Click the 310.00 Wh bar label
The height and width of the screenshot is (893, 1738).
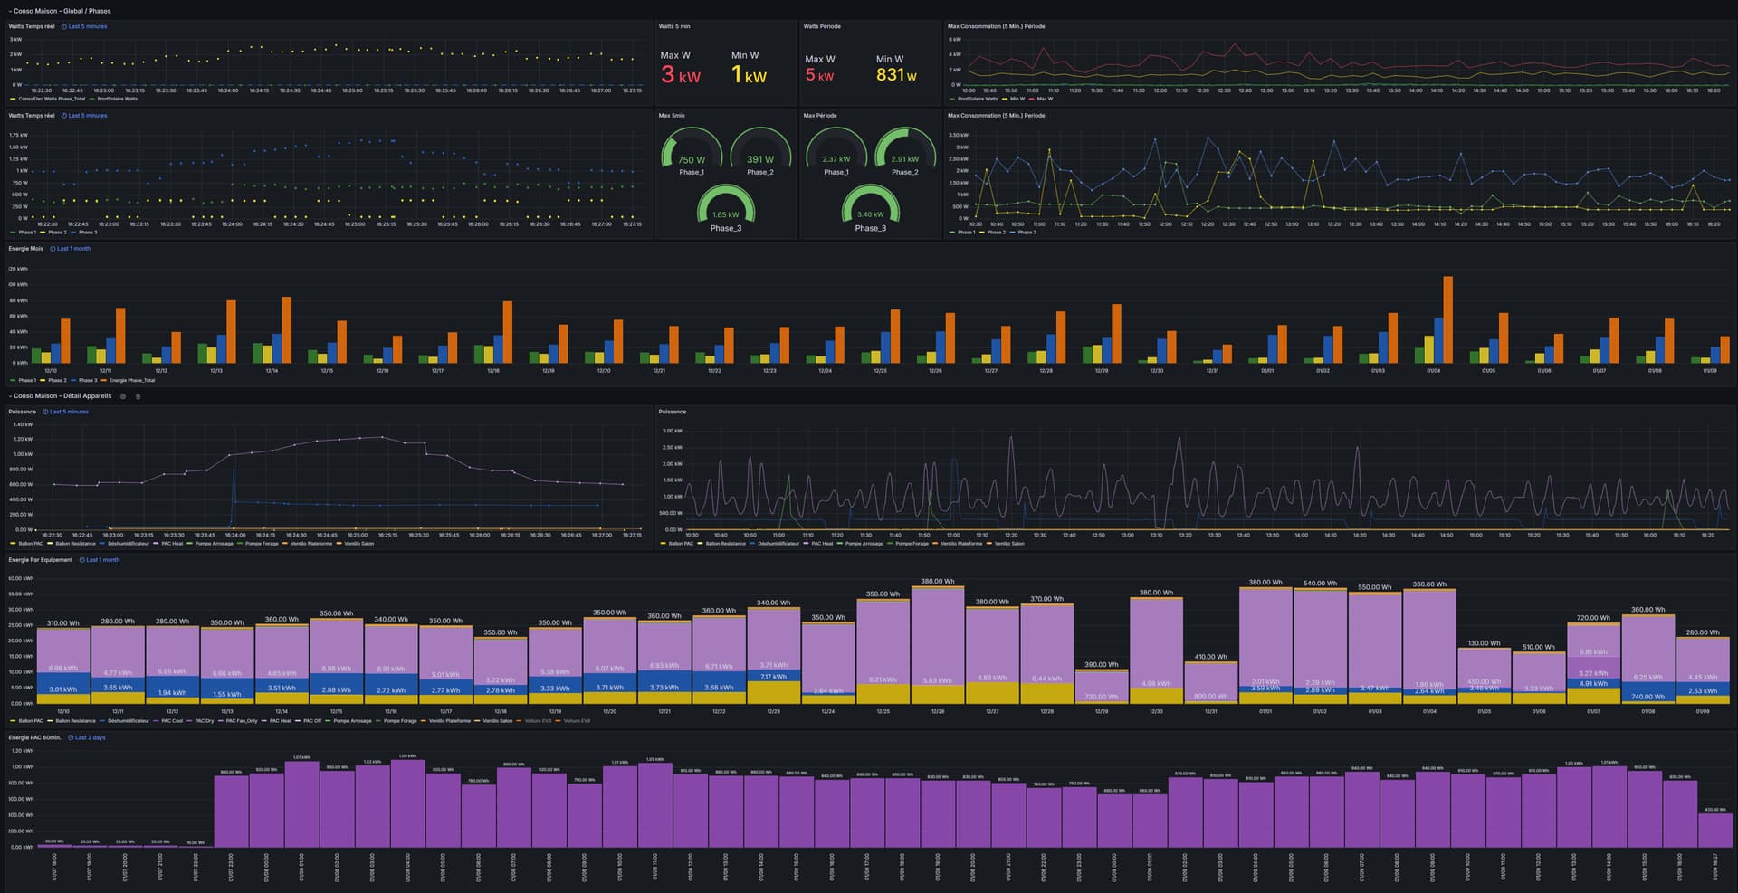(63, 623)
